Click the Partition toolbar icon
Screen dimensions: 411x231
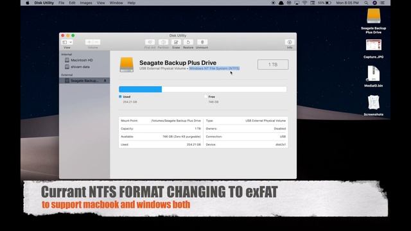pyautogui.click(x=163, y=42)
